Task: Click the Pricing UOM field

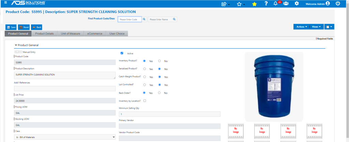Action: point(65,113)
